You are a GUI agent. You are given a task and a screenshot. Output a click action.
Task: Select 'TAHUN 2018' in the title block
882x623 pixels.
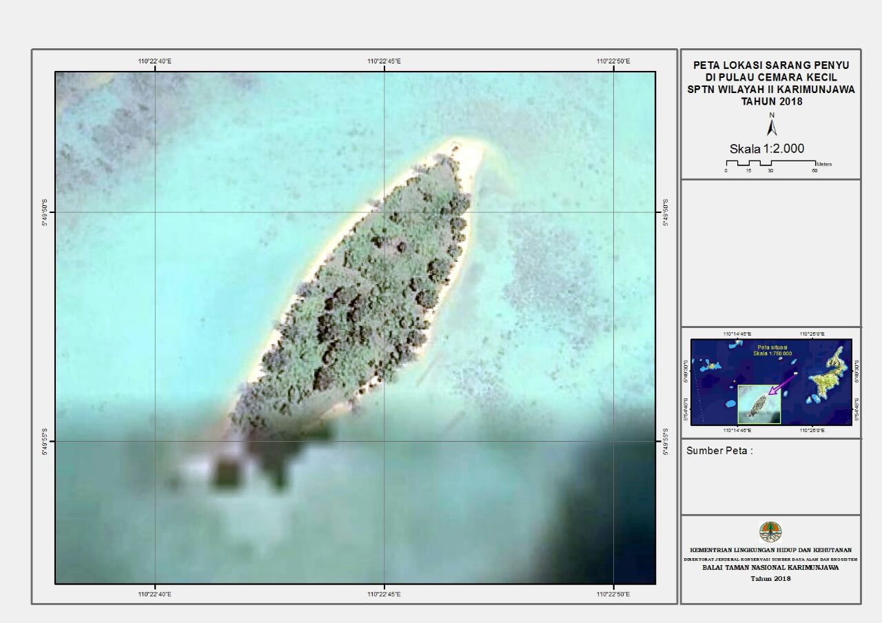[x=771, y=101]
